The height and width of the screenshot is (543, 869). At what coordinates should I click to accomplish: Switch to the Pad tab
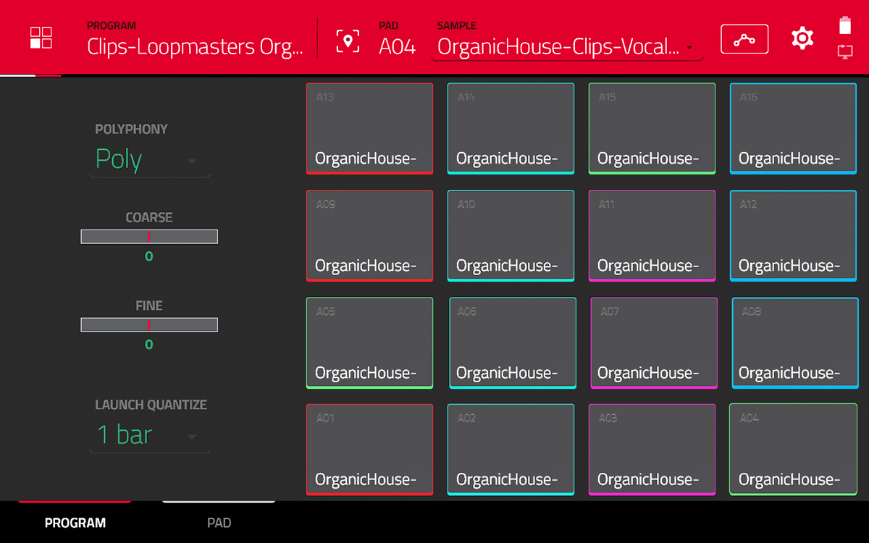[219, 523]
